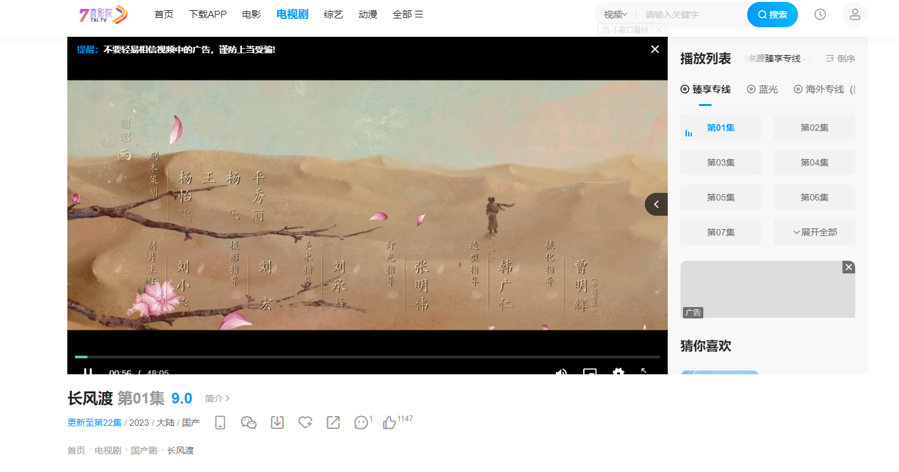Click the 猜你喜欢 recommendations heading
This screenshot has height=472, width=899.
[706, 346]
